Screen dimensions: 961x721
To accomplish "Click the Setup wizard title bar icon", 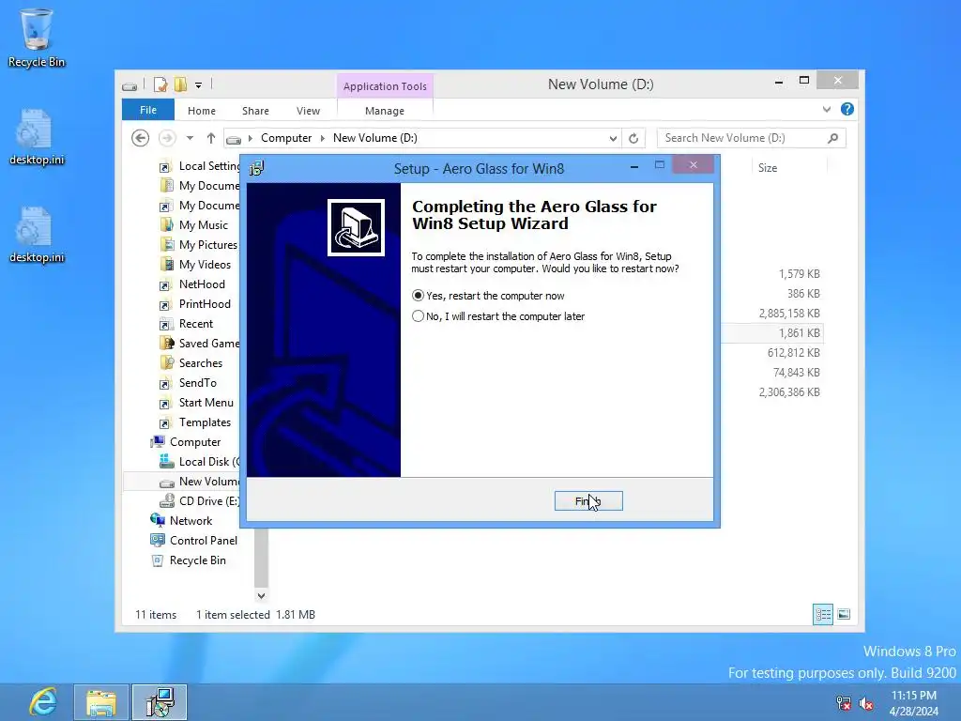I will (257, 168).
